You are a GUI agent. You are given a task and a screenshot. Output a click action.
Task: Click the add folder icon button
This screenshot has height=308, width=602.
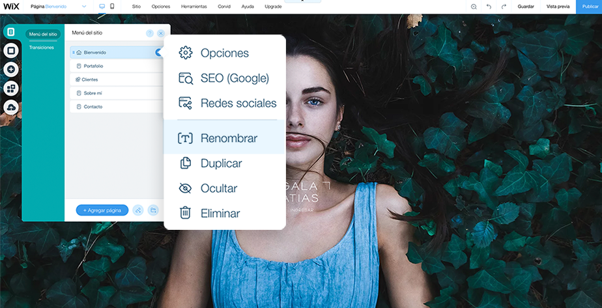click(153, 210)
